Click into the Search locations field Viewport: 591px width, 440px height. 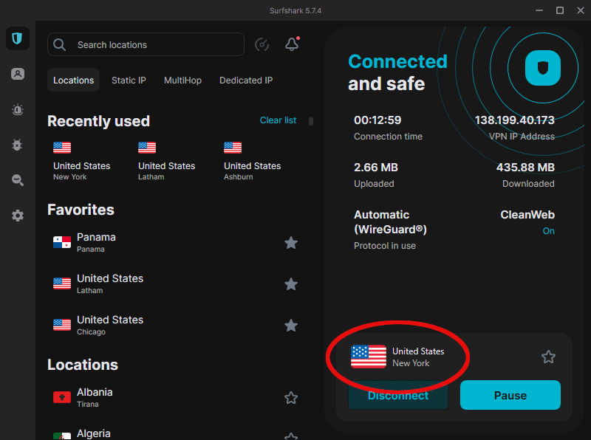[146, 44]
